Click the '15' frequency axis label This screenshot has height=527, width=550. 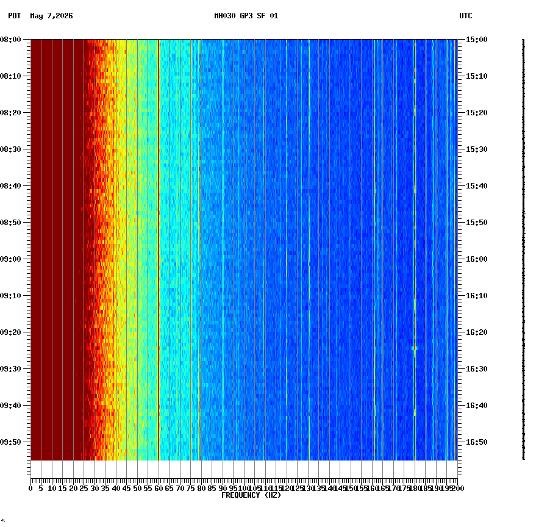point(62,489)
